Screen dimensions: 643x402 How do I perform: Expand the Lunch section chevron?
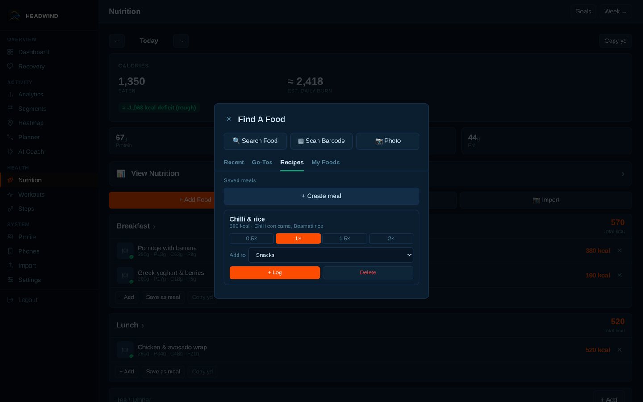143,326
